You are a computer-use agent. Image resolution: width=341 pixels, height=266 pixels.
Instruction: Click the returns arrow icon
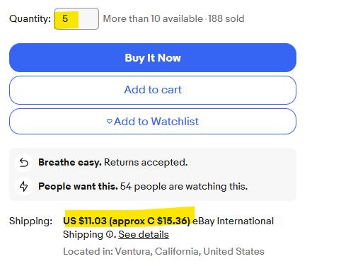click(24, 163)
